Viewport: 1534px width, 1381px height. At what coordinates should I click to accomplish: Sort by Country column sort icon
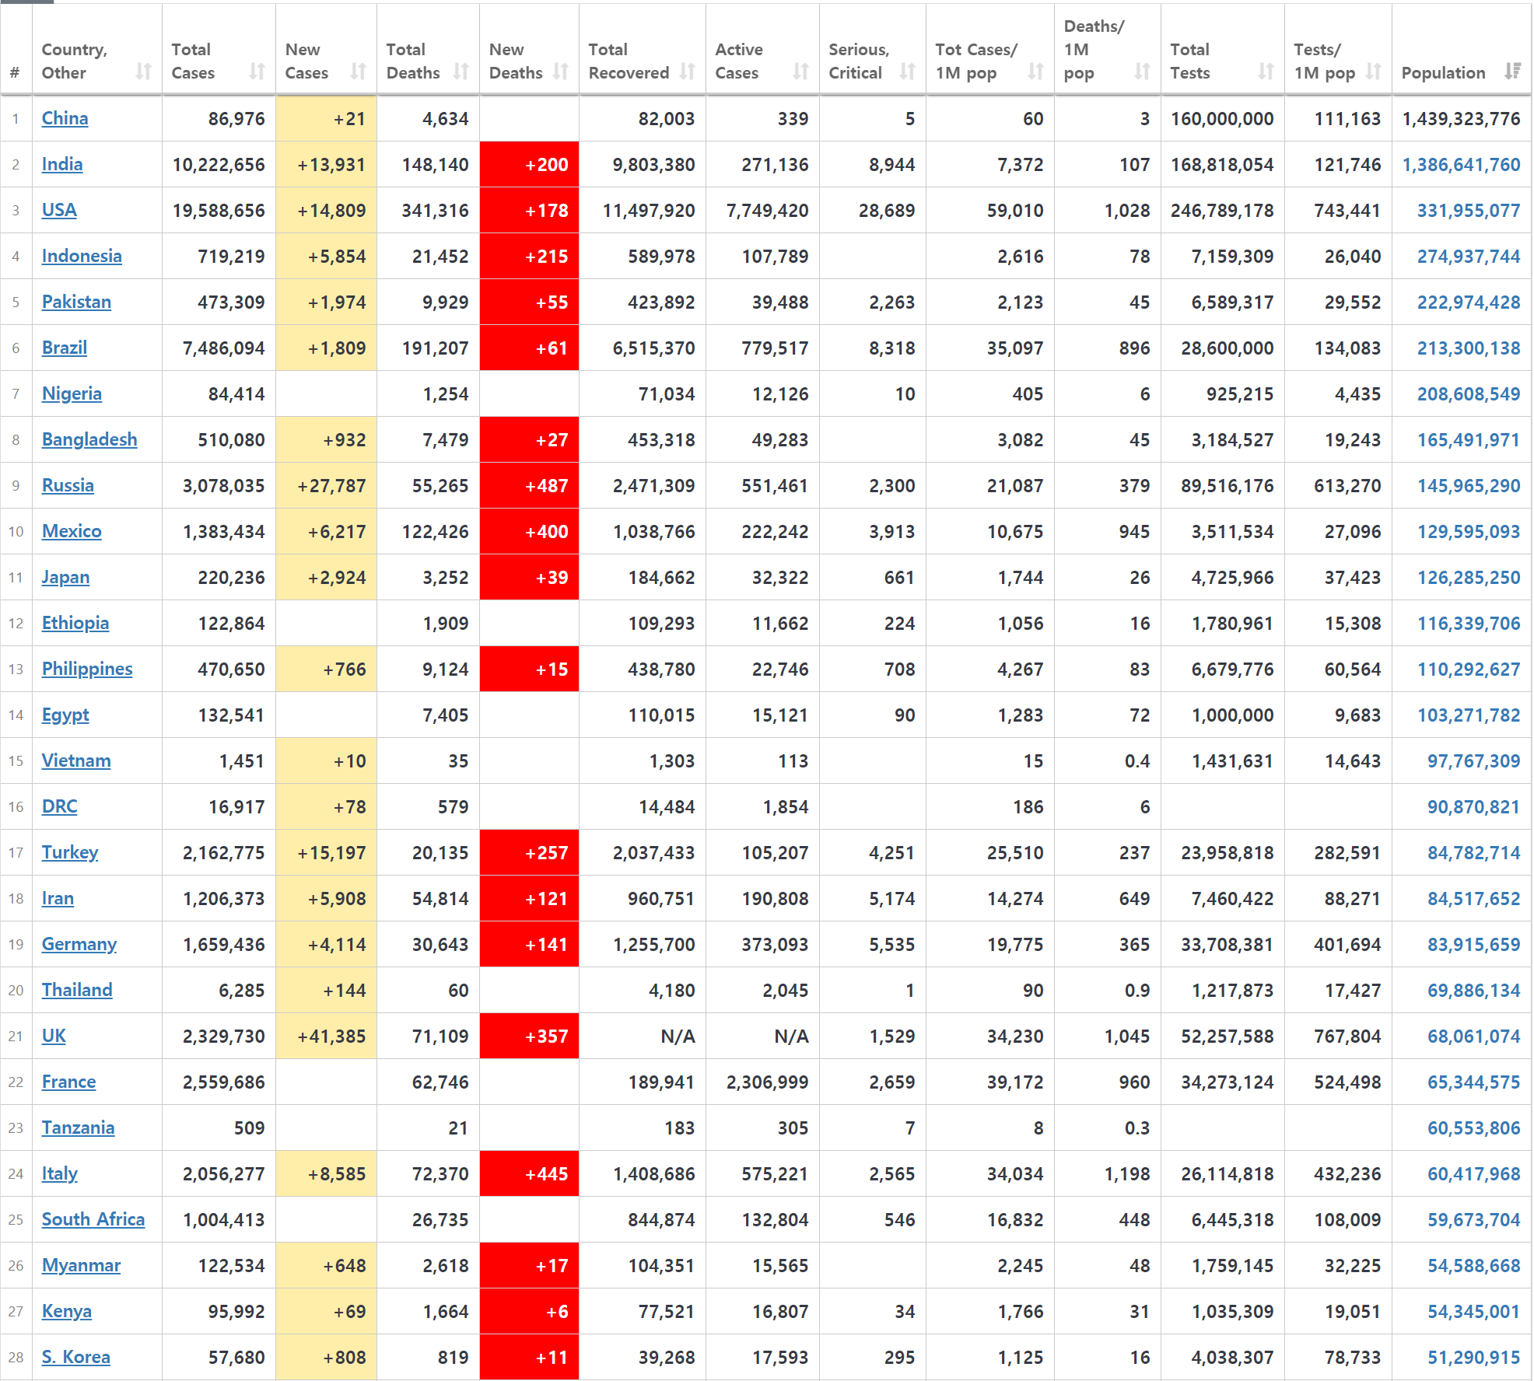[143, 72]
